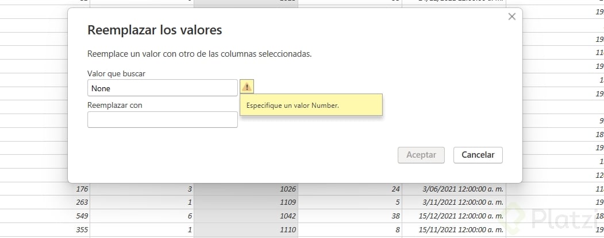Focus the Valor que buscar input containing None
Screen dimensions: 604x238
[x=162, y=88]
